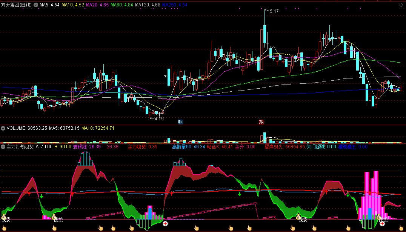Screen dimensions: 406x232
Task: Click the red plus circle under rightmost money bag
Action: click(x=382, y=224)
